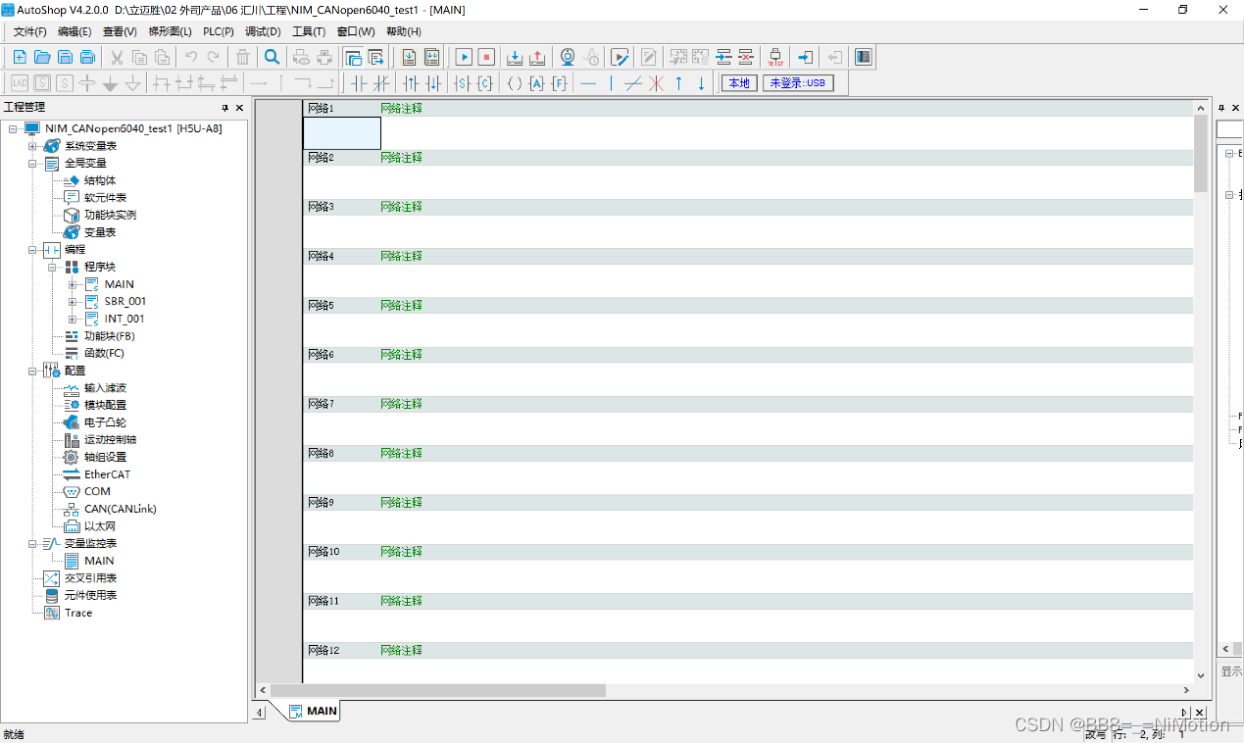Expand the INT_001 program node
Viewport: 1244px width, 743px height.
tap(72, 319)
